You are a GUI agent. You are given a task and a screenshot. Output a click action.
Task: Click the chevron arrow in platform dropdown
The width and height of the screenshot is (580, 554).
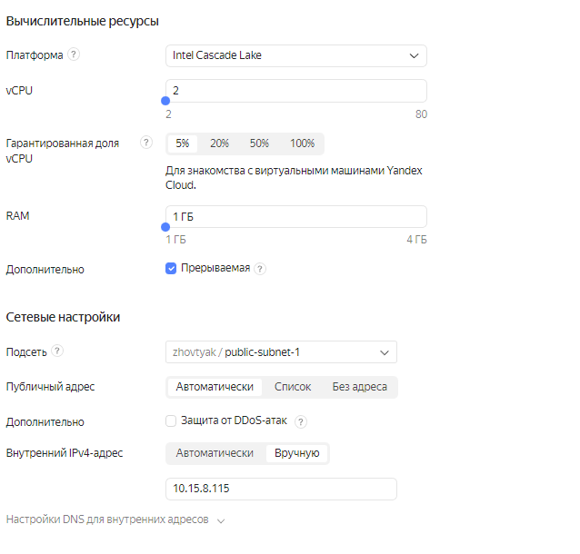414,55
